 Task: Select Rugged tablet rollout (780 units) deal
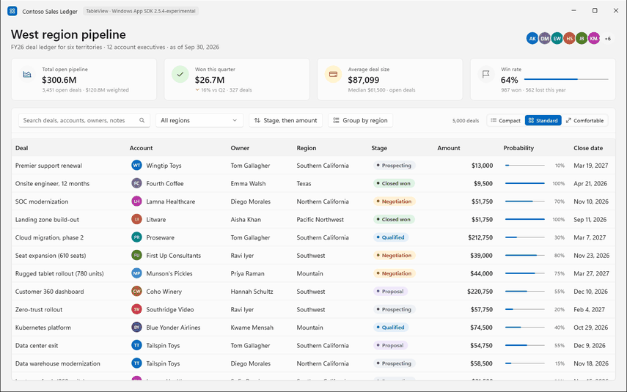[59, 273]
